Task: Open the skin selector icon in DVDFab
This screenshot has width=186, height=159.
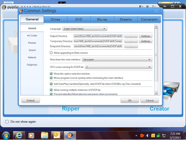Action: pyautogui.click(x=141, y=6)
